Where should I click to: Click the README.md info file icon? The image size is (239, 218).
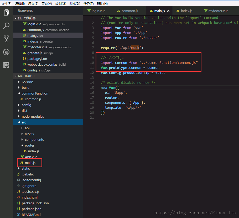click(19, 215)
